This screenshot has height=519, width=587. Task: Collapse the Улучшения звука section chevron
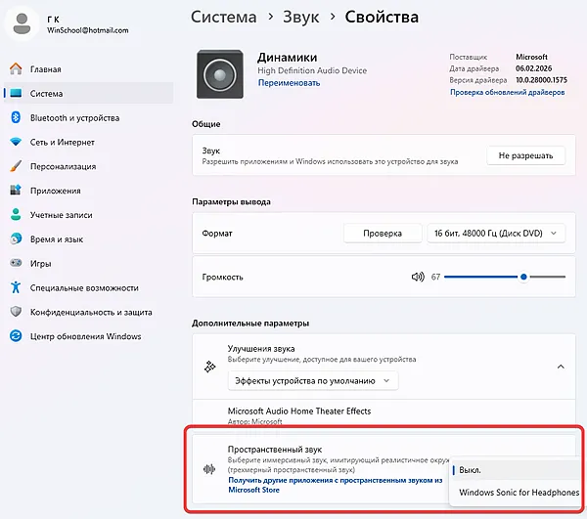coord(561,367)
